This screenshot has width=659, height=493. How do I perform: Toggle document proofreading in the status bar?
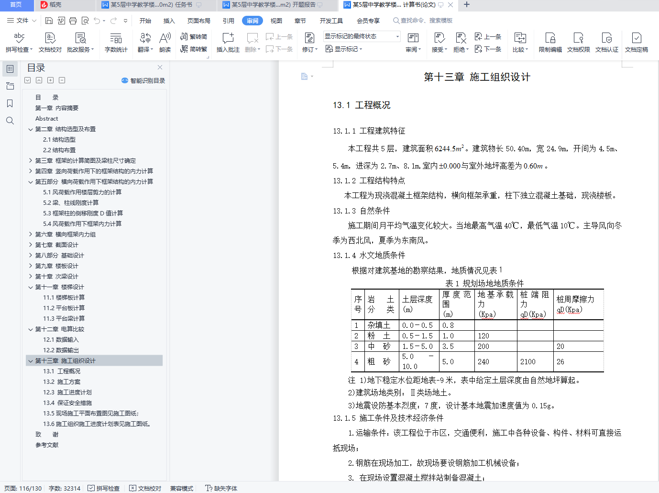point(145,488)
